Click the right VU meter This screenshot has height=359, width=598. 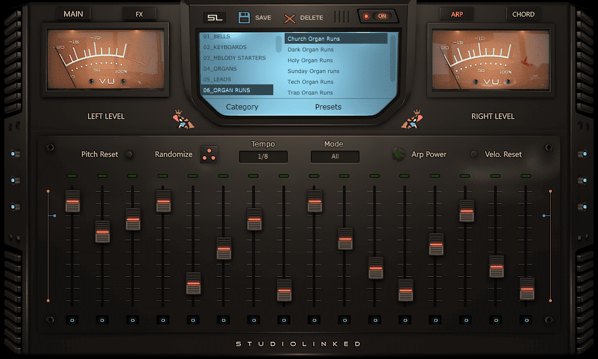coord(491,60)
